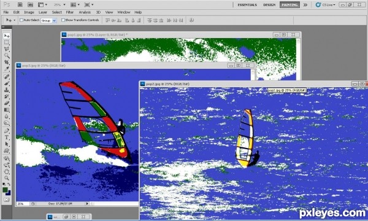Select the Rectangular Marquee tool
The image size is (368, 221).
coord(7,42)
